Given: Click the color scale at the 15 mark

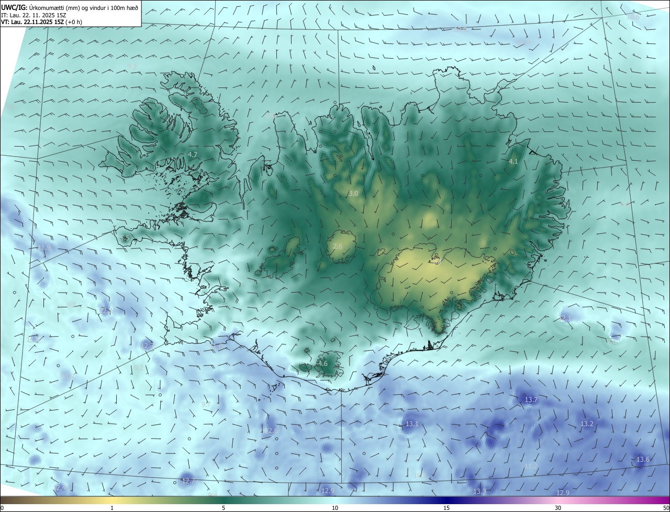Looking at the screenshot, I should [x=446, y=508].
